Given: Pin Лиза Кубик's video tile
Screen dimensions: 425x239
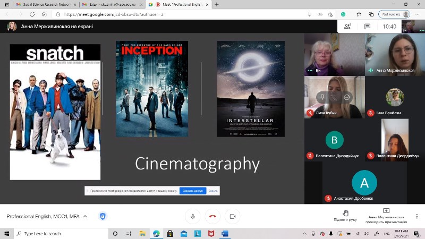Looking at the screenshot, I should 322,97.
